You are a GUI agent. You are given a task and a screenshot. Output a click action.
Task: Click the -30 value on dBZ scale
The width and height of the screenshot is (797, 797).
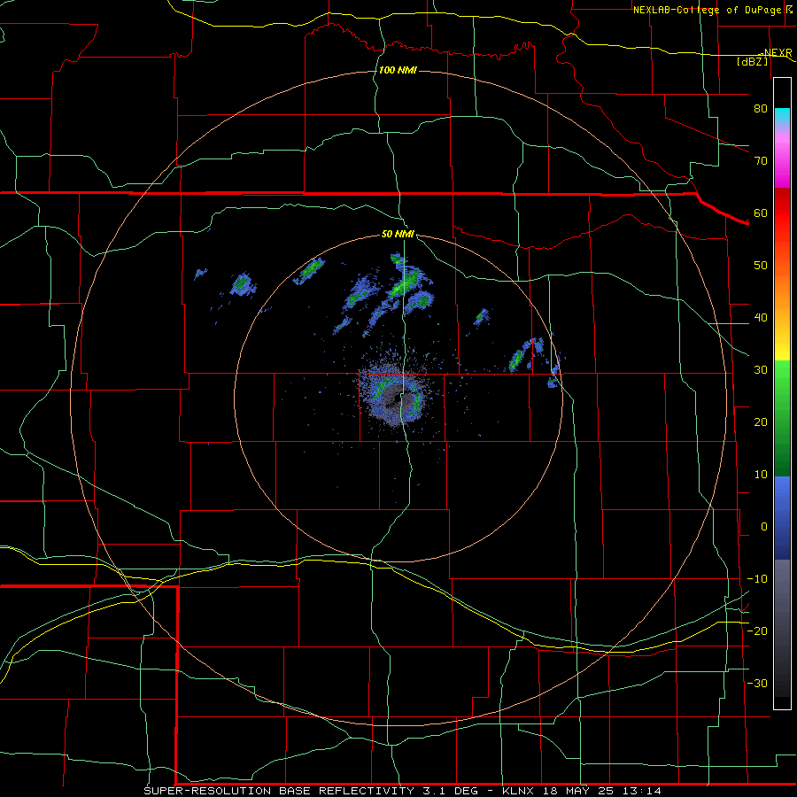click(x=757, y=683)
